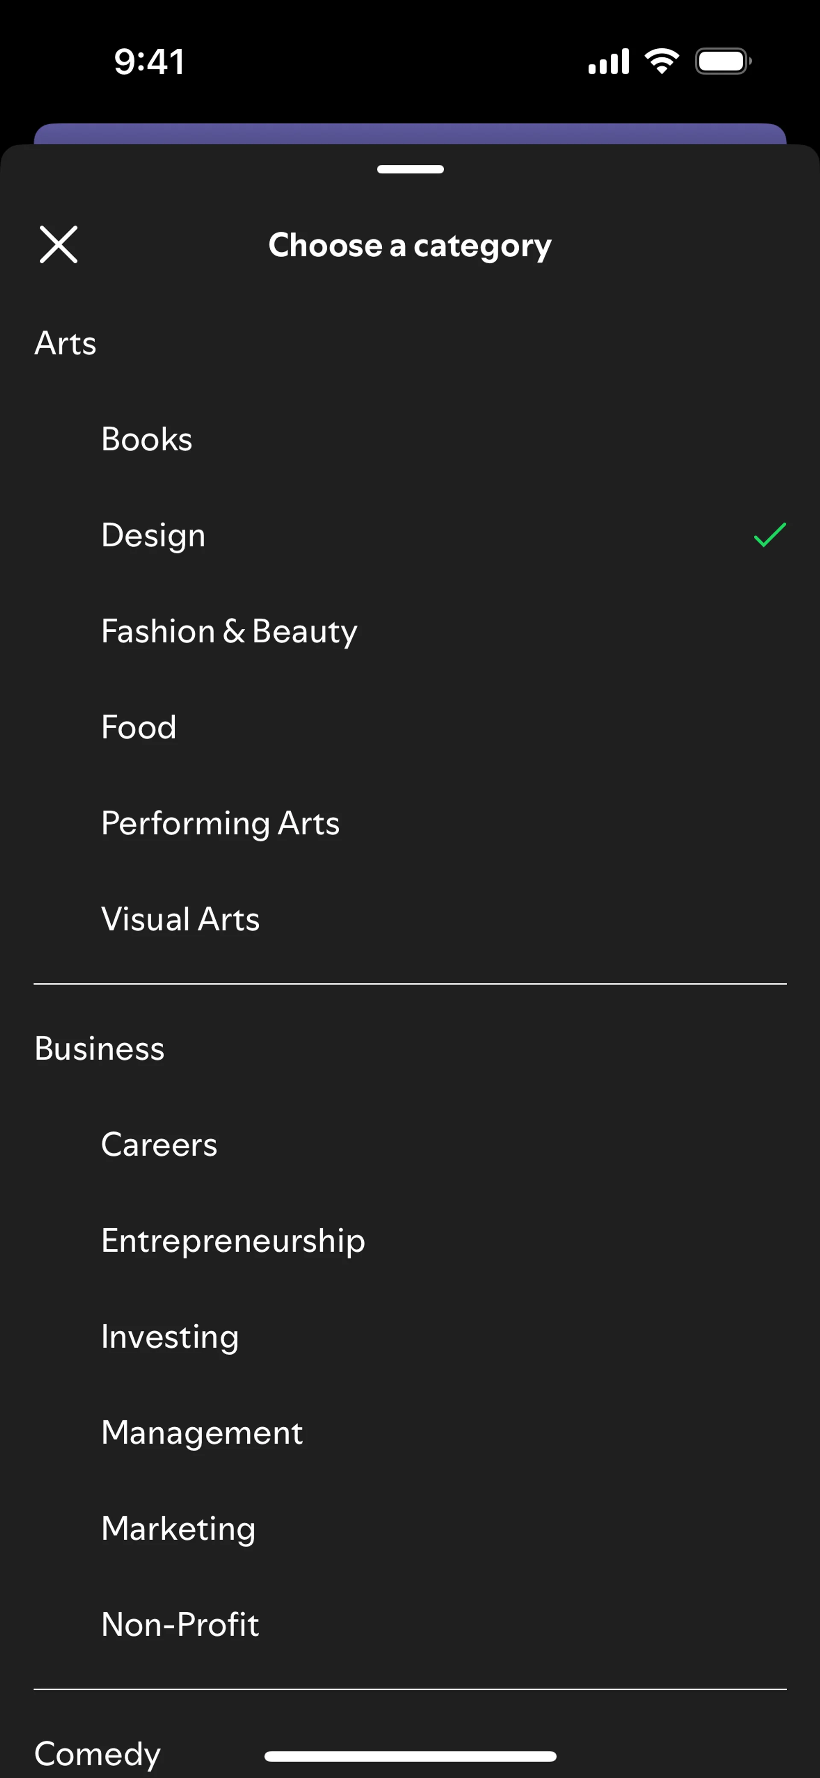Select the Books category
The width and height of the screenshot is (820, 1778).
click(x=146, y=439)
